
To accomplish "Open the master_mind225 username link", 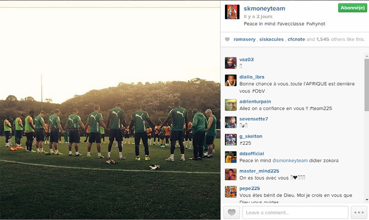I will pos(259,171).
